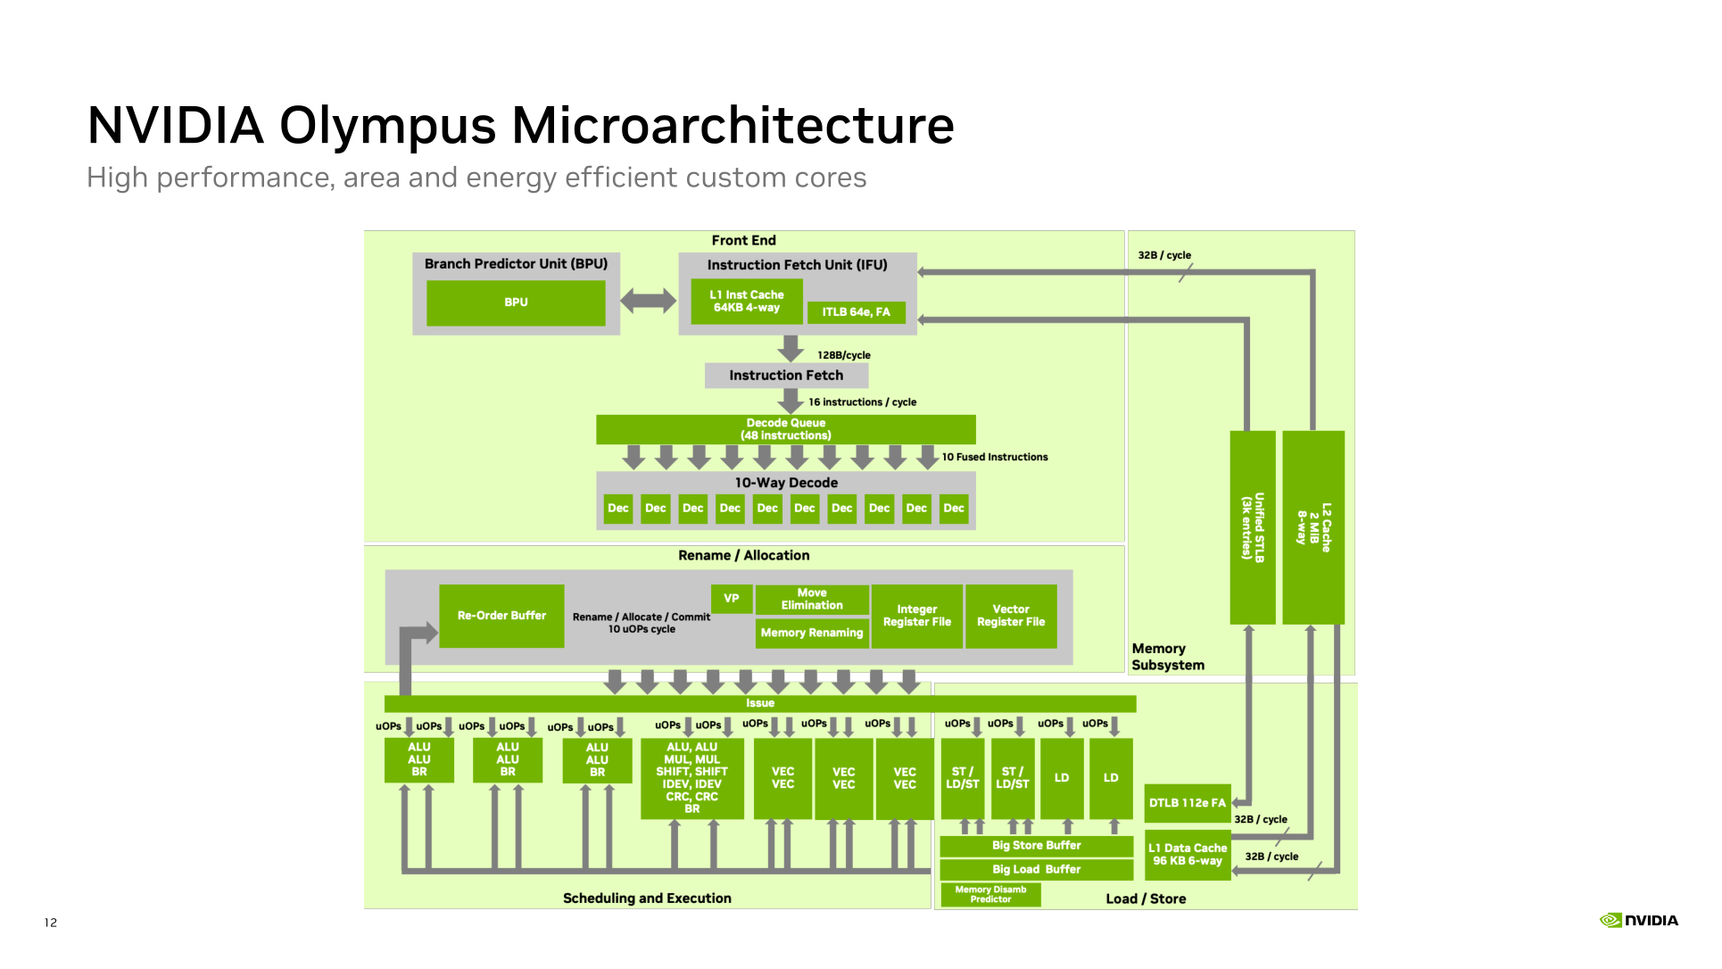
Task: Click Branch Predictor Unit (BPU) heading
Action: click(x=516, y=264)
